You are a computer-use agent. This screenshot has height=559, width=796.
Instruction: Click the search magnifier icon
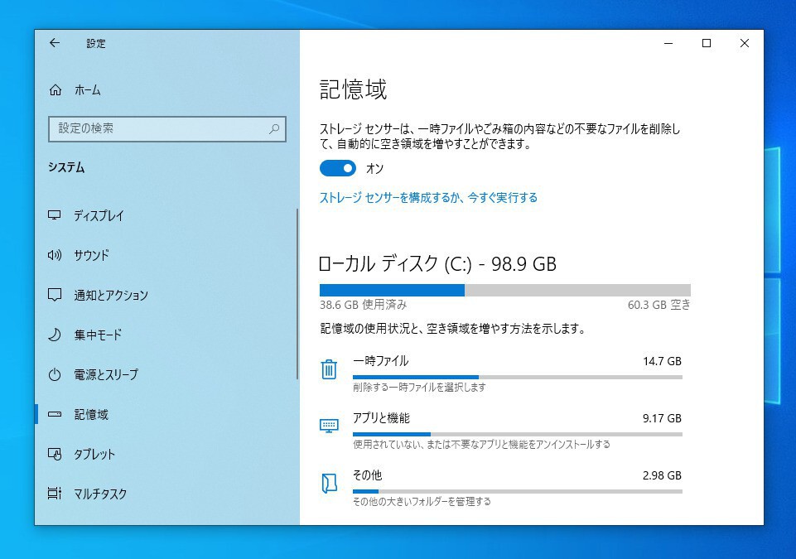274,129
